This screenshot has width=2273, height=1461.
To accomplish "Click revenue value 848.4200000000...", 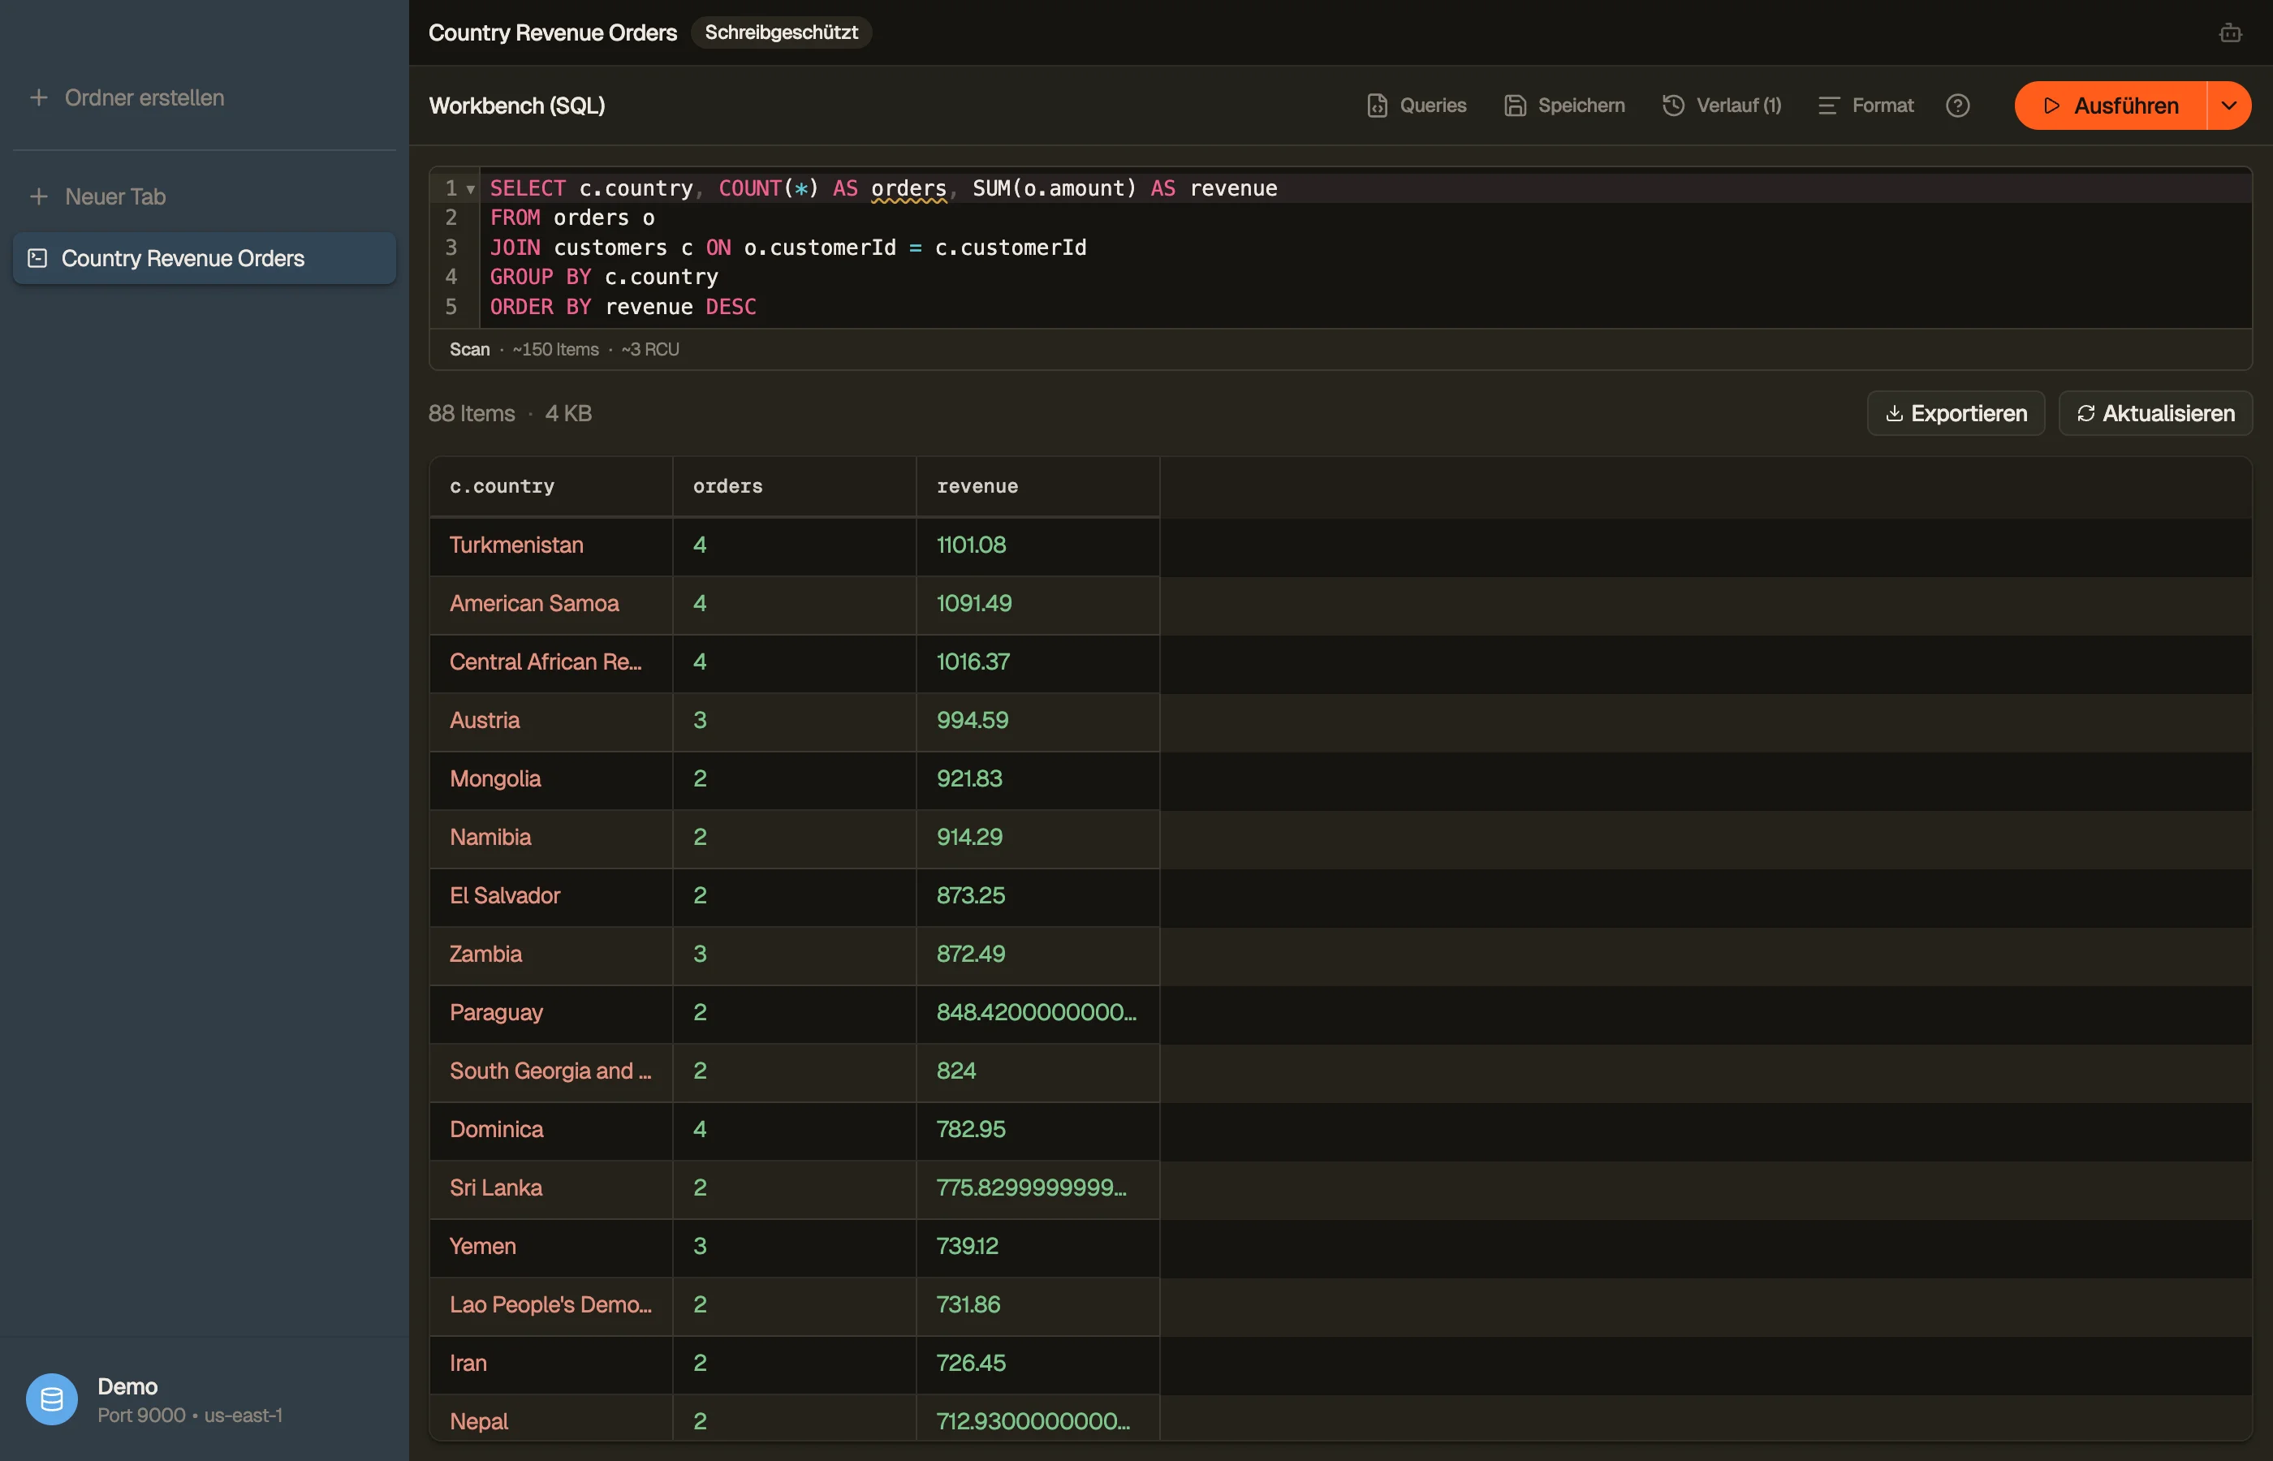I will (x=1036, y=1013).
